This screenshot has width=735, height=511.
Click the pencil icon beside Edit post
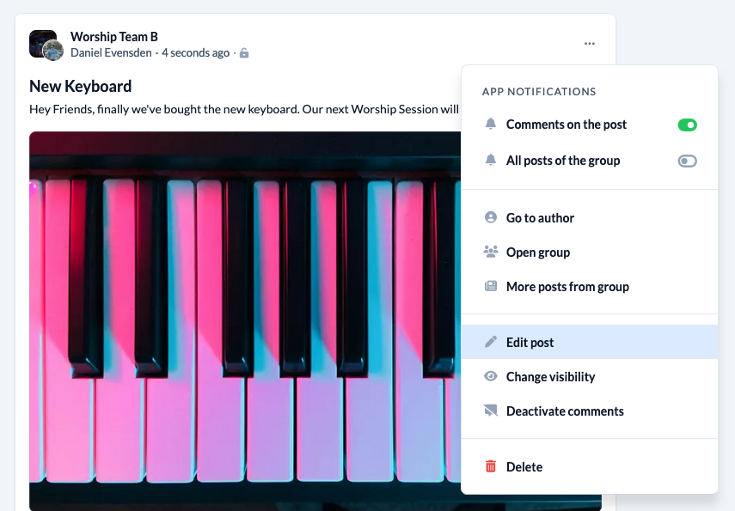click(x=490, y=342)
